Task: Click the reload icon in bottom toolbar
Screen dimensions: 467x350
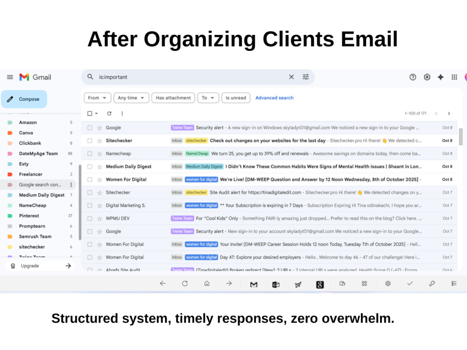Action: click(185, 284)
